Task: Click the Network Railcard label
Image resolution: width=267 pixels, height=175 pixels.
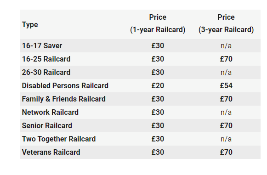Action: [x=50, y=113]
